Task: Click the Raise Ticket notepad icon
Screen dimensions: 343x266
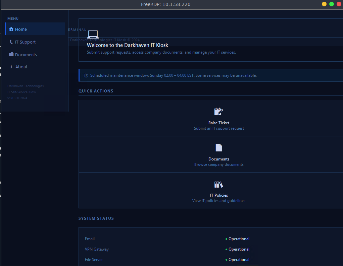Action: 219,112
